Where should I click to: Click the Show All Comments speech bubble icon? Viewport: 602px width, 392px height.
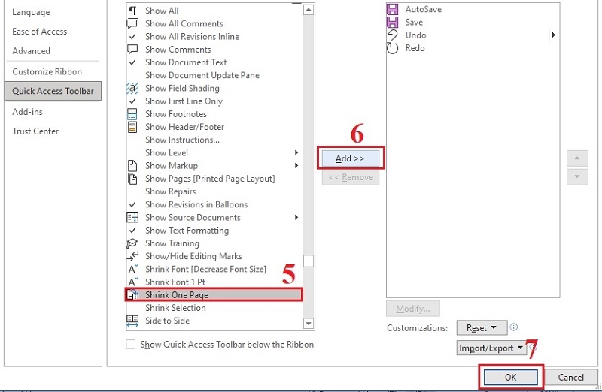(x=132, y=23)
